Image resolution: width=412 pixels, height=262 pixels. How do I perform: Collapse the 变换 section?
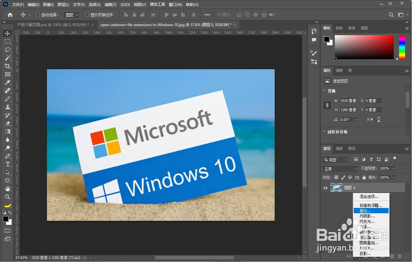tap(324, 91)
